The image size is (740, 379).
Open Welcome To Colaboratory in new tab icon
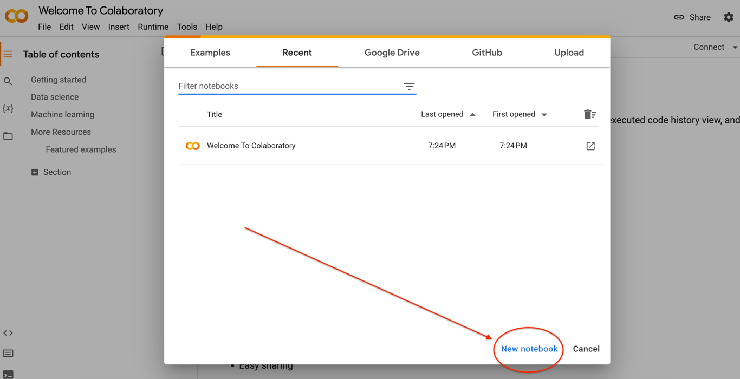(x=590, y=146)
